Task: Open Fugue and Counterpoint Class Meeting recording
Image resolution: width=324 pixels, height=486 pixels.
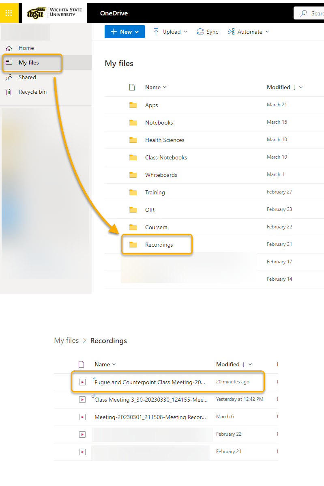Action: 150,382
